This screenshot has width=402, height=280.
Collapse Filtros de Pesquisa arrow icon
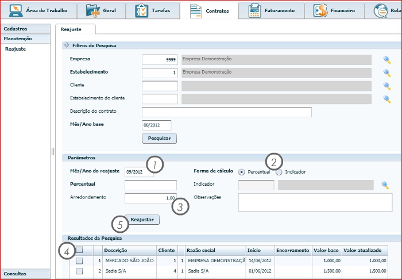tap(67, 45)
